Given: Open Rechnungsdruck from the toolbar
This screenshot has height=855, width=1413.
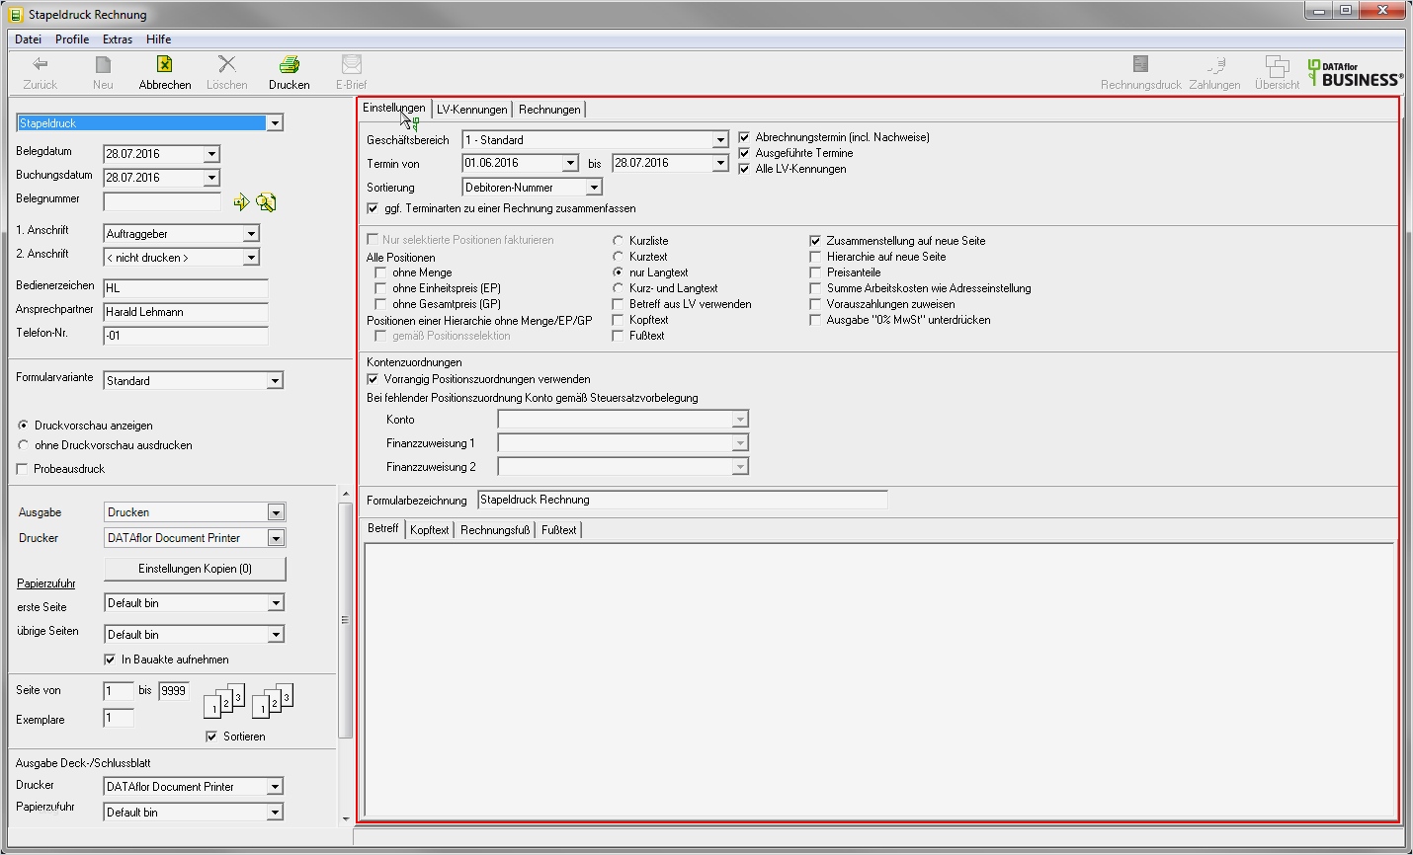Looking at the screenshot, I should 1140,65.
